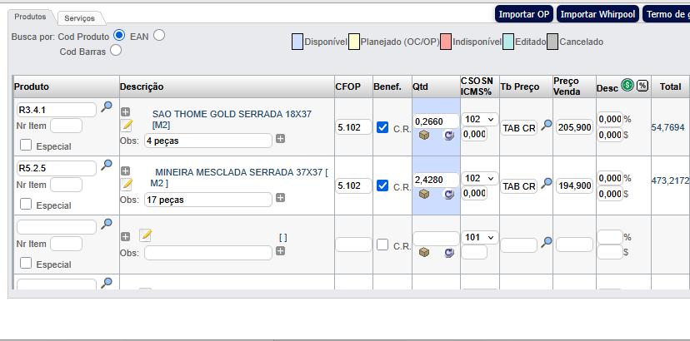The height and width of the screenshot is (341, 690).
Task: Click the green dollar icon in Desc header
Action: (x=627, y=86)
